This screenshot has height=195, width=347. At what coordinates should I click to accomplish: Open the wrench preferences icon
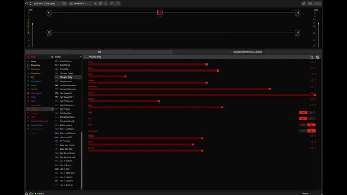pos(304,4)
